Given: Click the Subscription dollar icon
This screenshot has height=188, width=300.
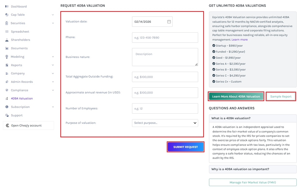Looking at the screenshot, I should pos(7,107).
